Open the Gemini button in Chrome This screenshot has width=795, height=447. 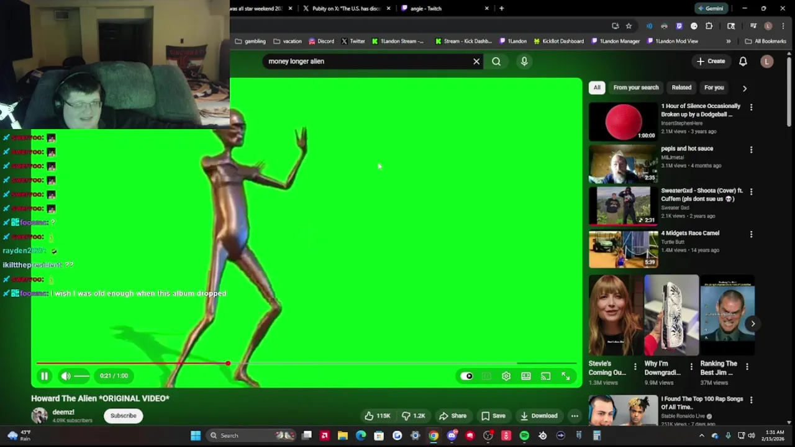pos(711,9)
